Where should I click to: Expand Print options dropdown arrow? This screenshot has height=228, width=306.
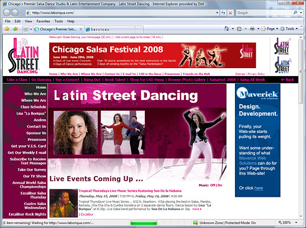258,29
